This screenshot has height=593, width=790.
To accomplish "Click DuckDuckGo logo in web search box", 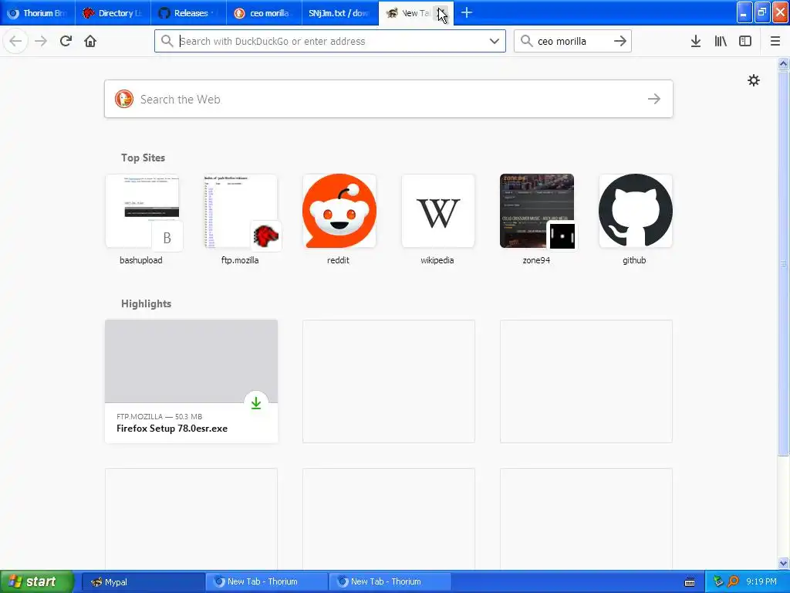I will (124, 99).
